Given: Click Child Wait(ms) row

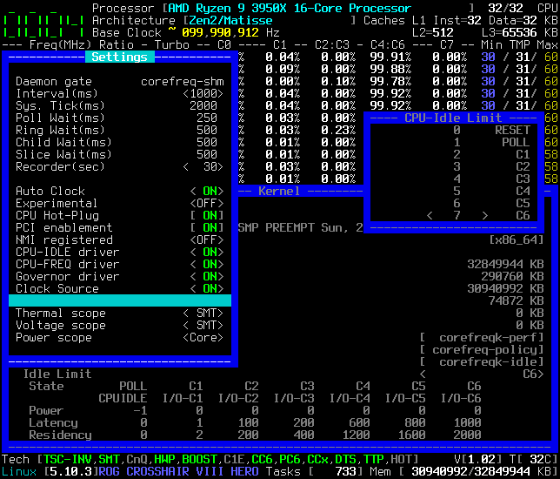Looking at the screenshot, I should coord(120,142).
